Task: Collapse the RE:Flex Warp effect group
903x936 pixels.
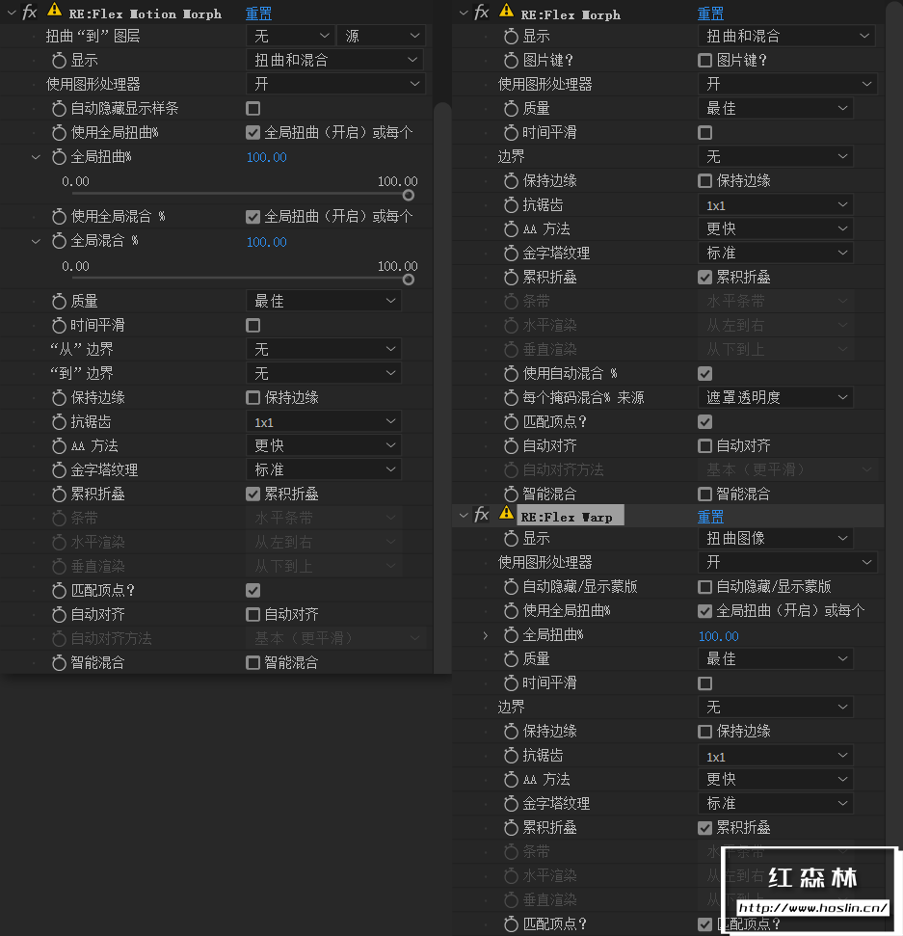Action: point(464,515)
